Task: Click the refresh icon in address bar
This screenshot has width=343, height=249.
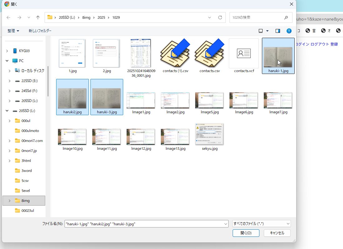Action: tap(220, 17)
